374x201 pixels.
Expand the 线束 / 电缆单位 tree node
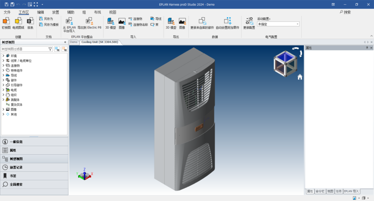coord(3,61)
